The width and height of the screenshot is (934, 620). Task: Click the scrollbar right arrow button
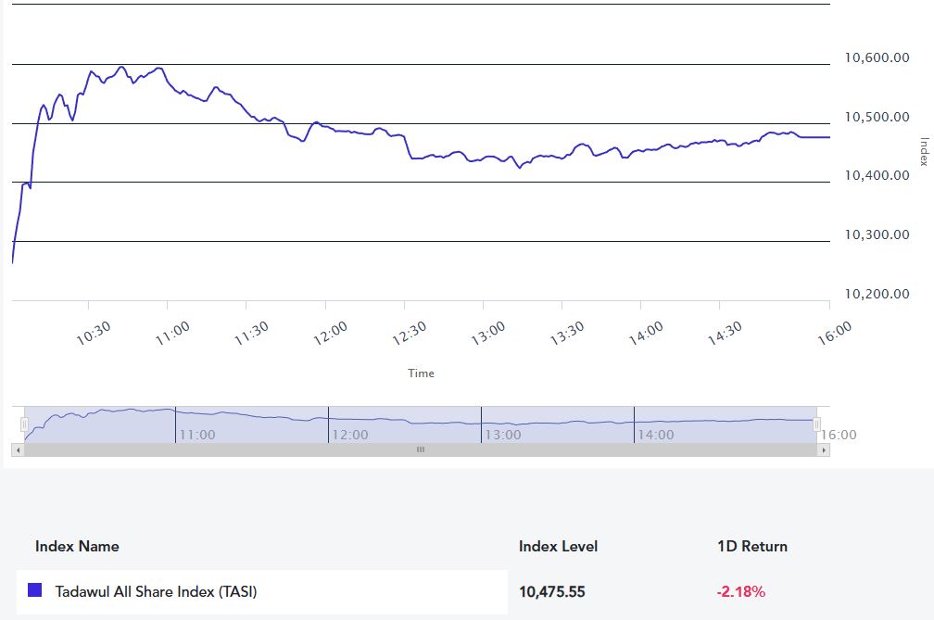pyautogui.click(x=825, y=449)
